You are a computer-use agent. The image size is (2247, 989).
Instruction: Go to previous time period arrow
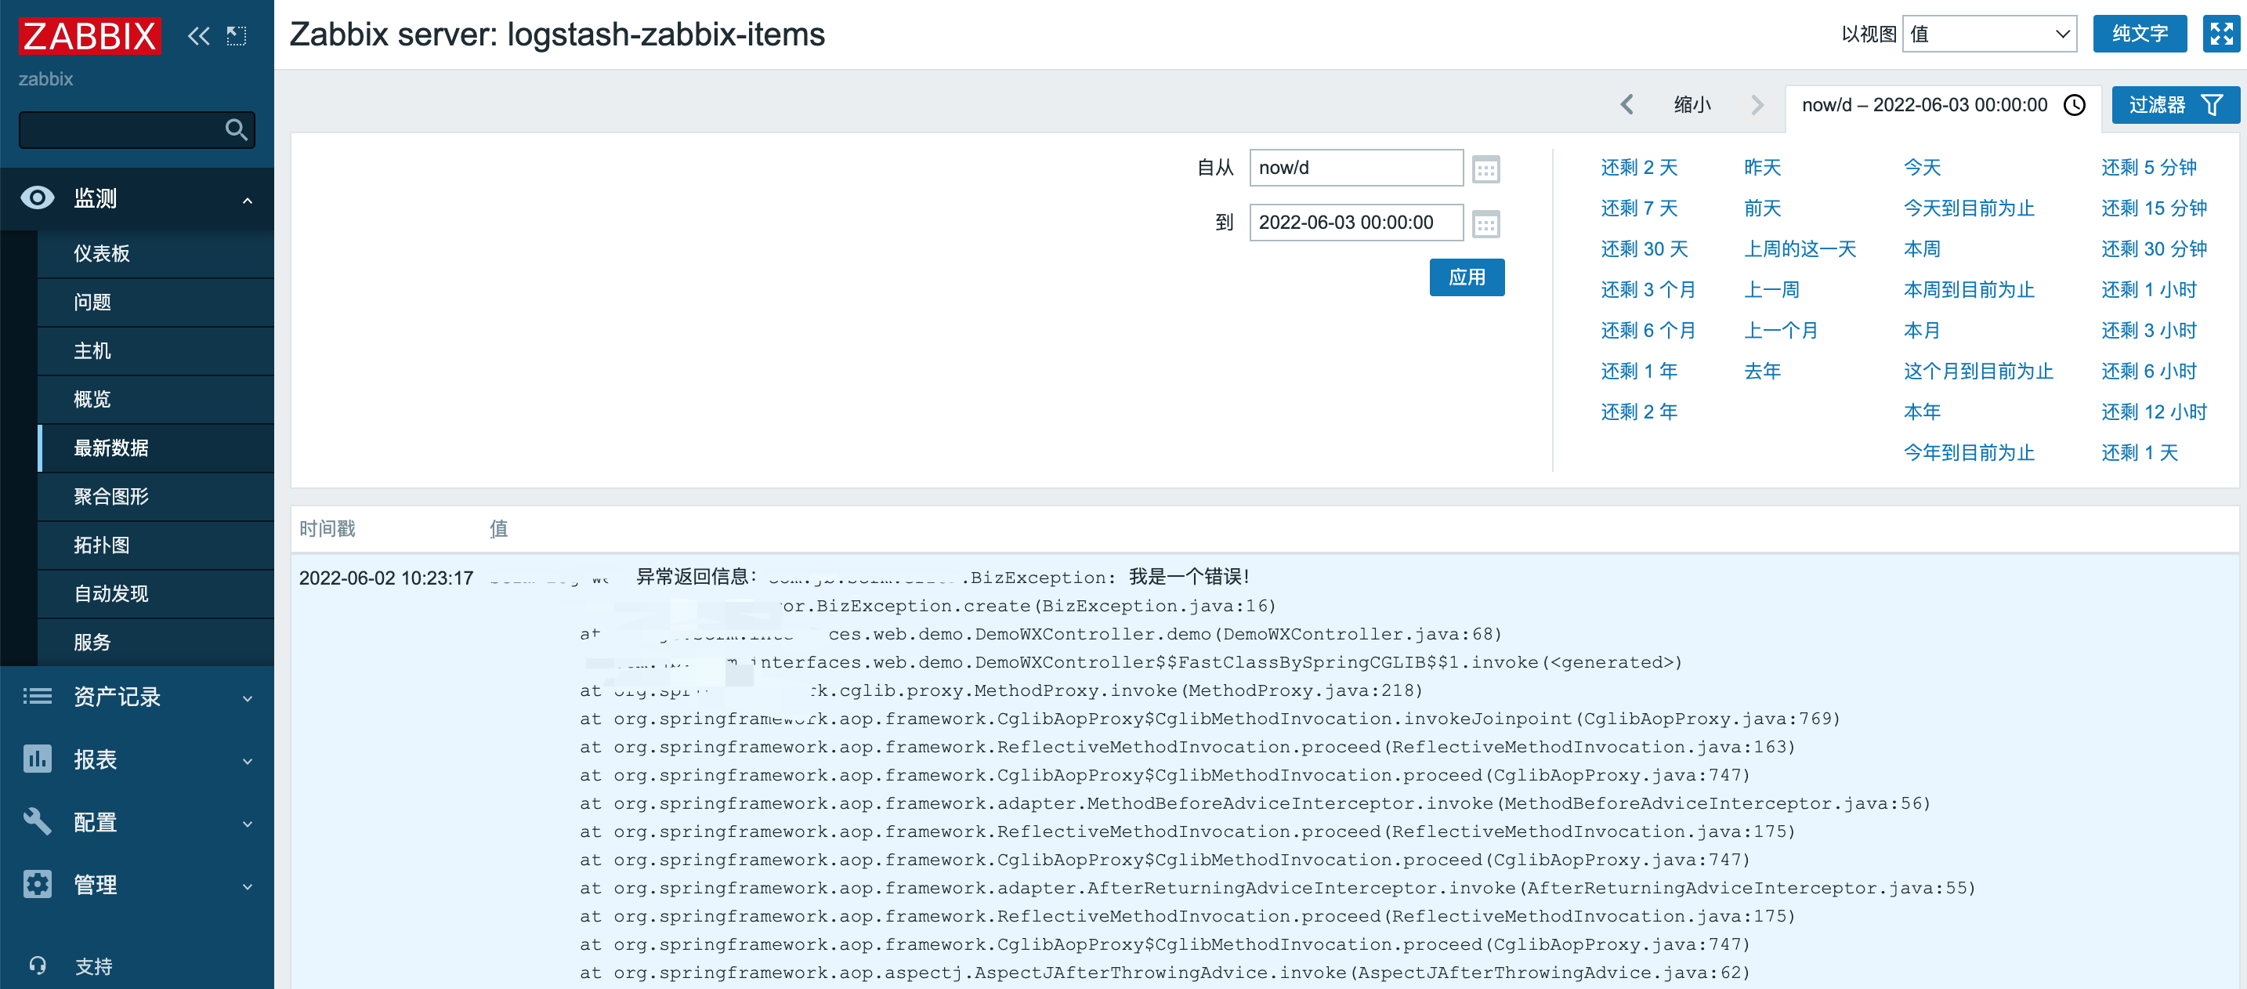point(1626,105)
